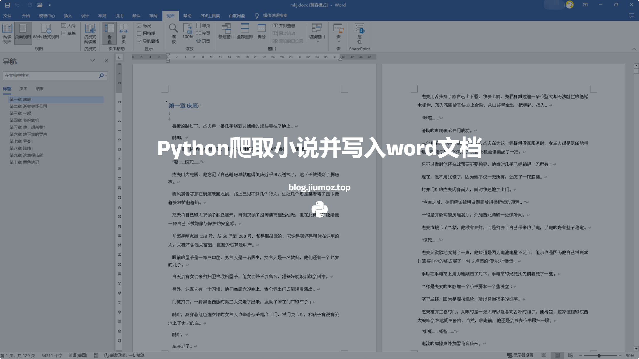Set zoom to 100%
The height and width of the screenshot is (359, 639).
coord(187,31)
